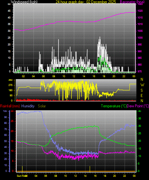
Task: Click the "Barometer (hpa)" label
Action: [x=132, y=2]
